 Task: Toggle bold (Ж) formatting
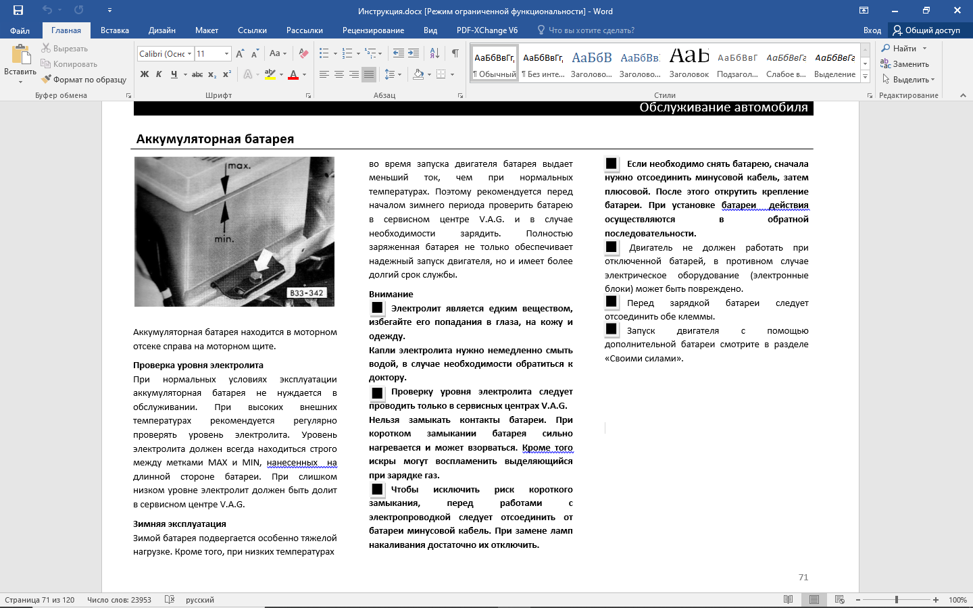coord(145,74)
